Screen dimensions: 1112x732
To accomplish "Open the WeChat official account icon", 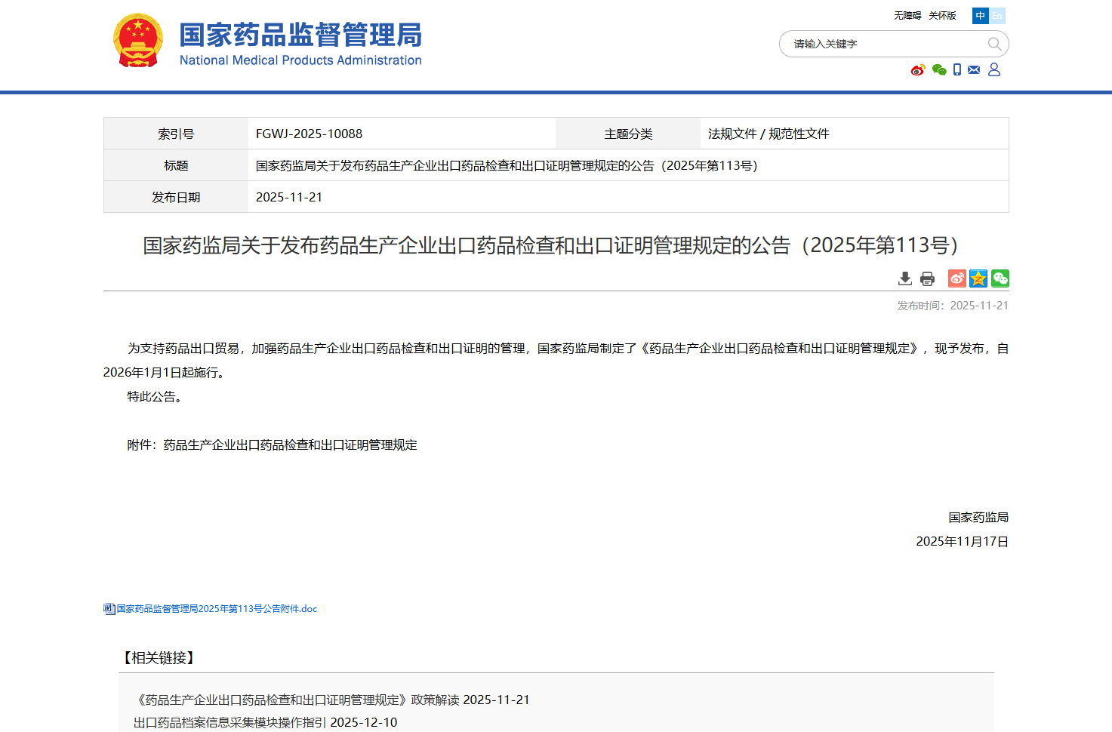I will (x=939, y=69).
